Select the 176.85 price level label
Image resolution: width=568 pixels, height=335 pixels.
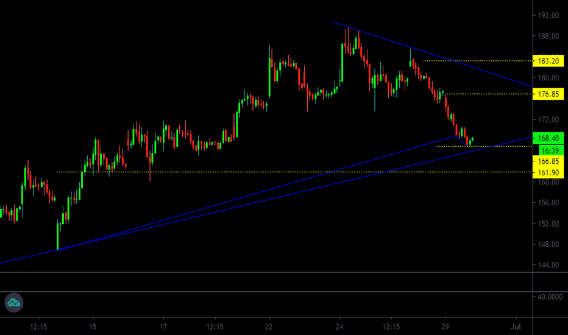point(548,94)
